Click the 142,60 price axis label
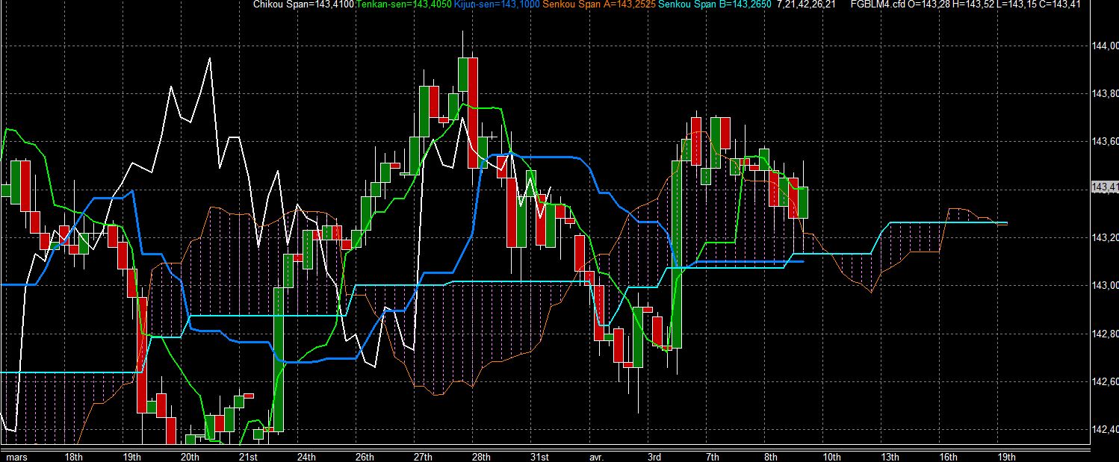This screenshot has width=1119, height=462. pos(1106,381)
